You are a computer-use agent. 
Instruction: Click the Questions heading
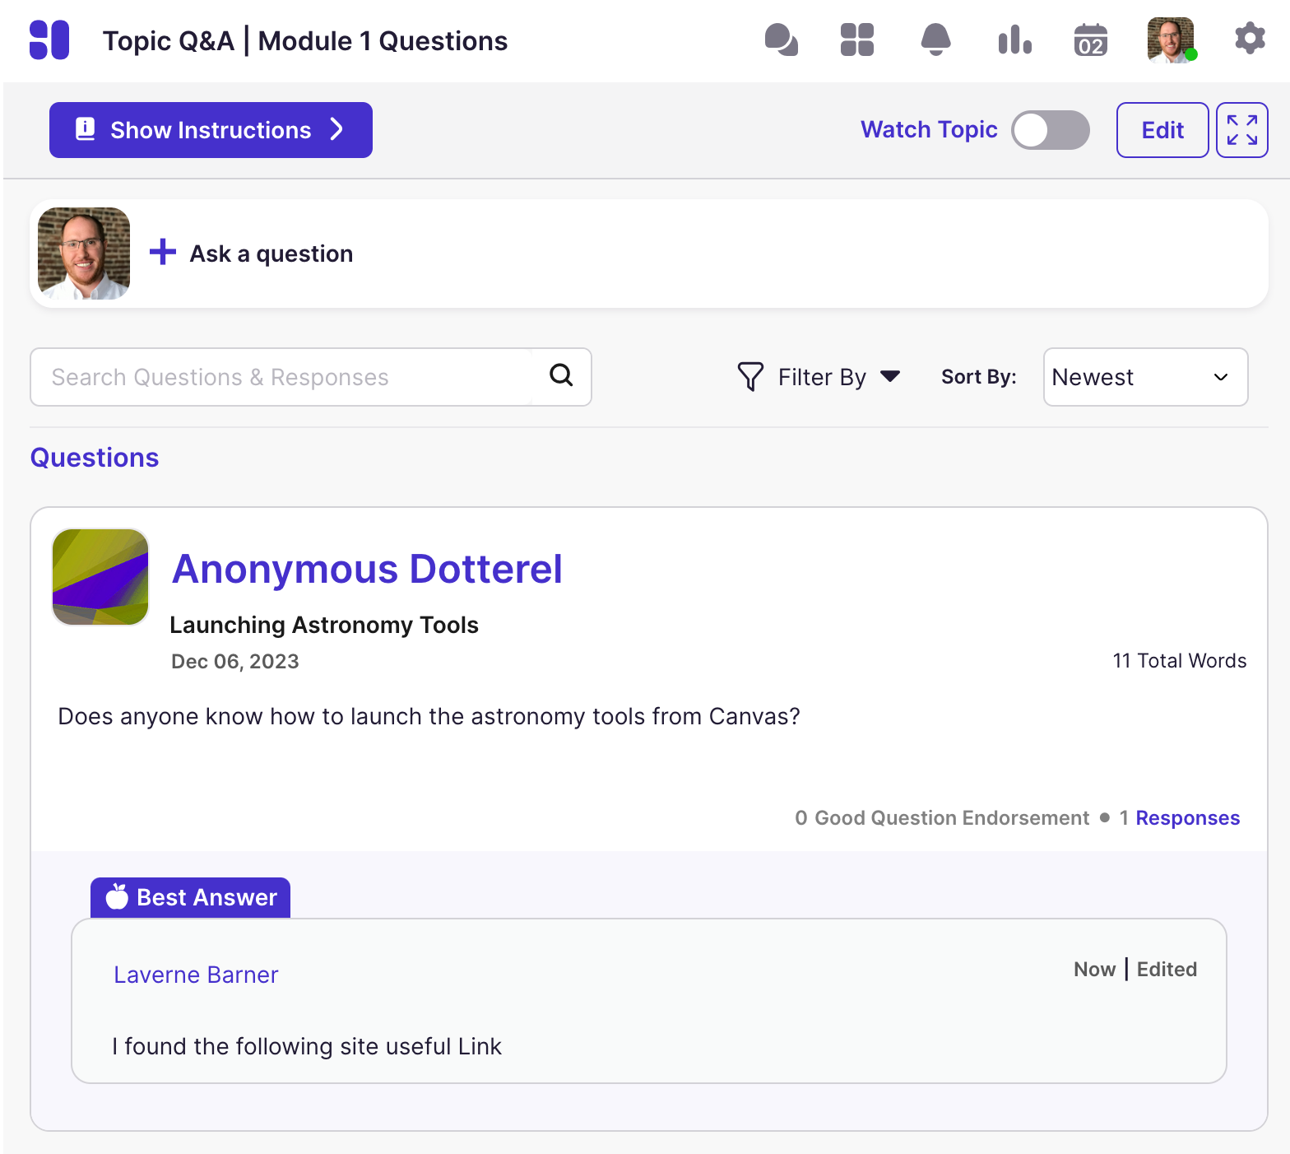[x=95, y=458]
